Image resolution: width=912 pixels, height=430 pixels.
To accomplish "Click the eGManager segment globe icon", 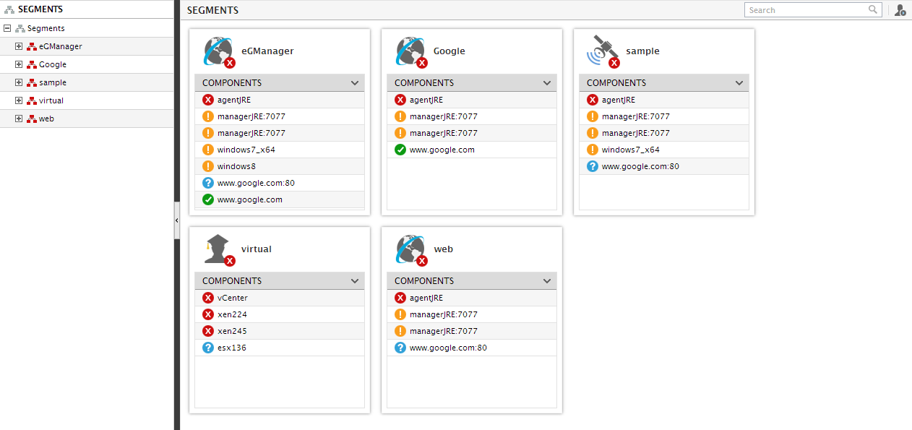I will [218, 52].
